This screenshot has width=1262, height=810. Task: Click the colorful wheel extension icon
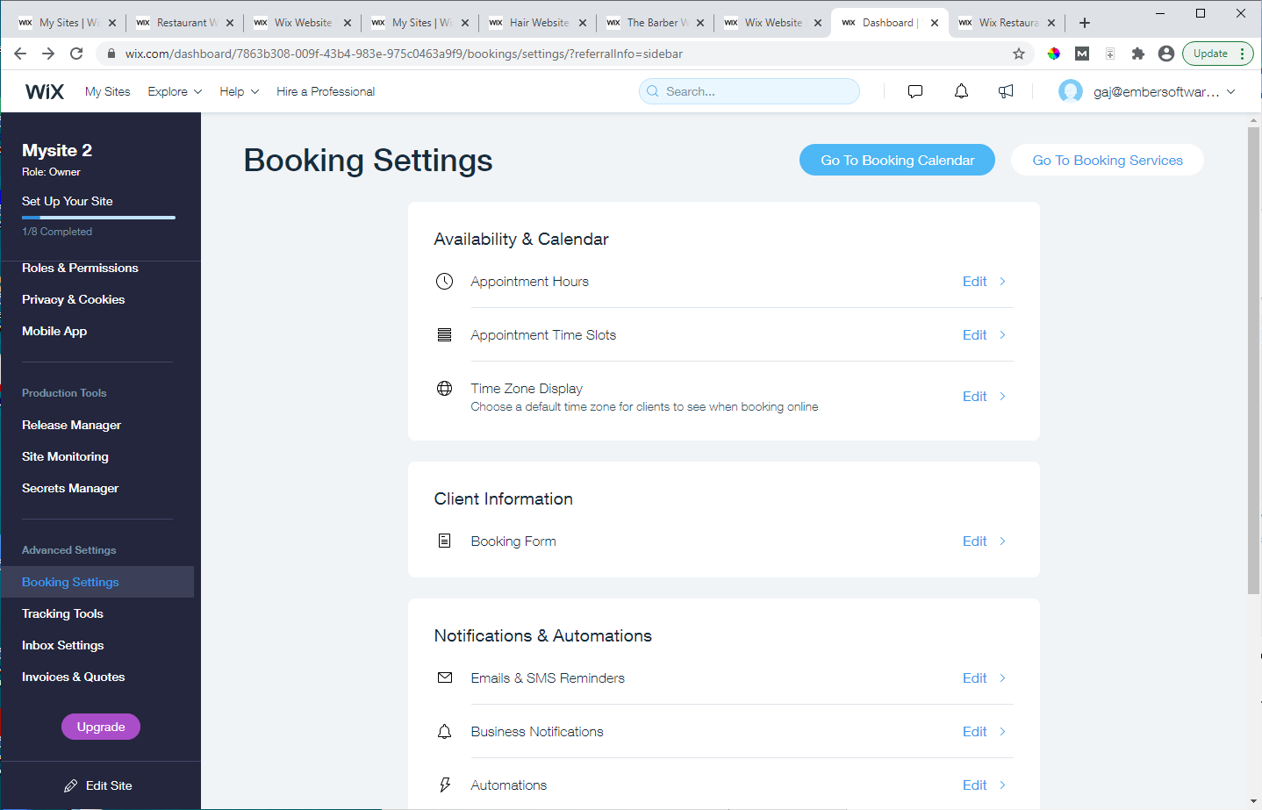click(x=1054, y=54)
